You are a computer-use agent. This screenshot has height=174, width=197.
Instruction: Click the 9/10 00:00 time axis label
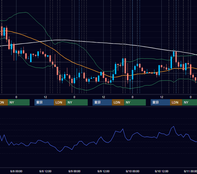[x=133, y=171]
